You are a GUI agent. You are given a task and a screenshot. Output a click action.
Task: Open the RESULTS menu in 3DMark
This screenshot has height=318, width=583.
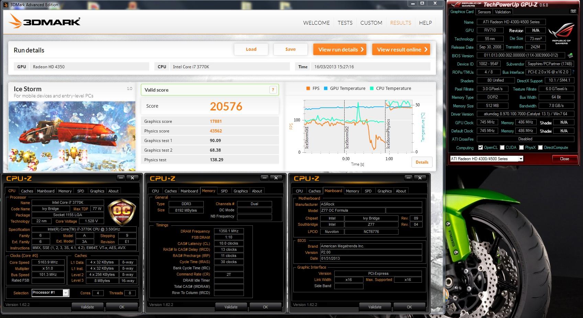(x=401, y=23)
